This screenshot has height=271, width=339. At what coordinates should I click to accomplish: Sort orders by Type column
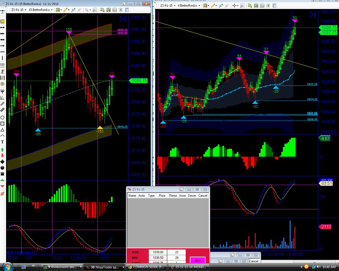click(x=151, y=196)
